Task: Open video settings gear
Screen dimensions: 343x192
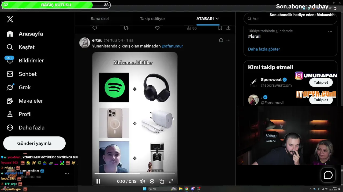Action: tap(152, 181)
